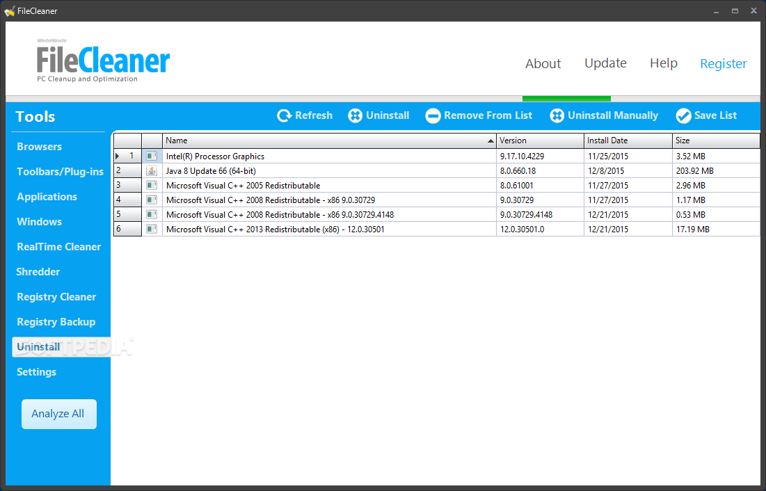
Task: Click the green progress bar under Update
Action: (x=566, y=99)
